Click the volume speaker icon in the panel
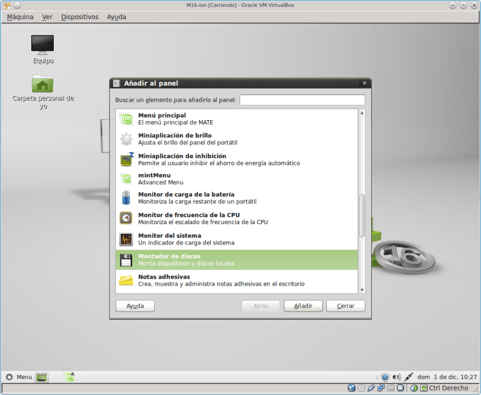 [x=397, y=377]
